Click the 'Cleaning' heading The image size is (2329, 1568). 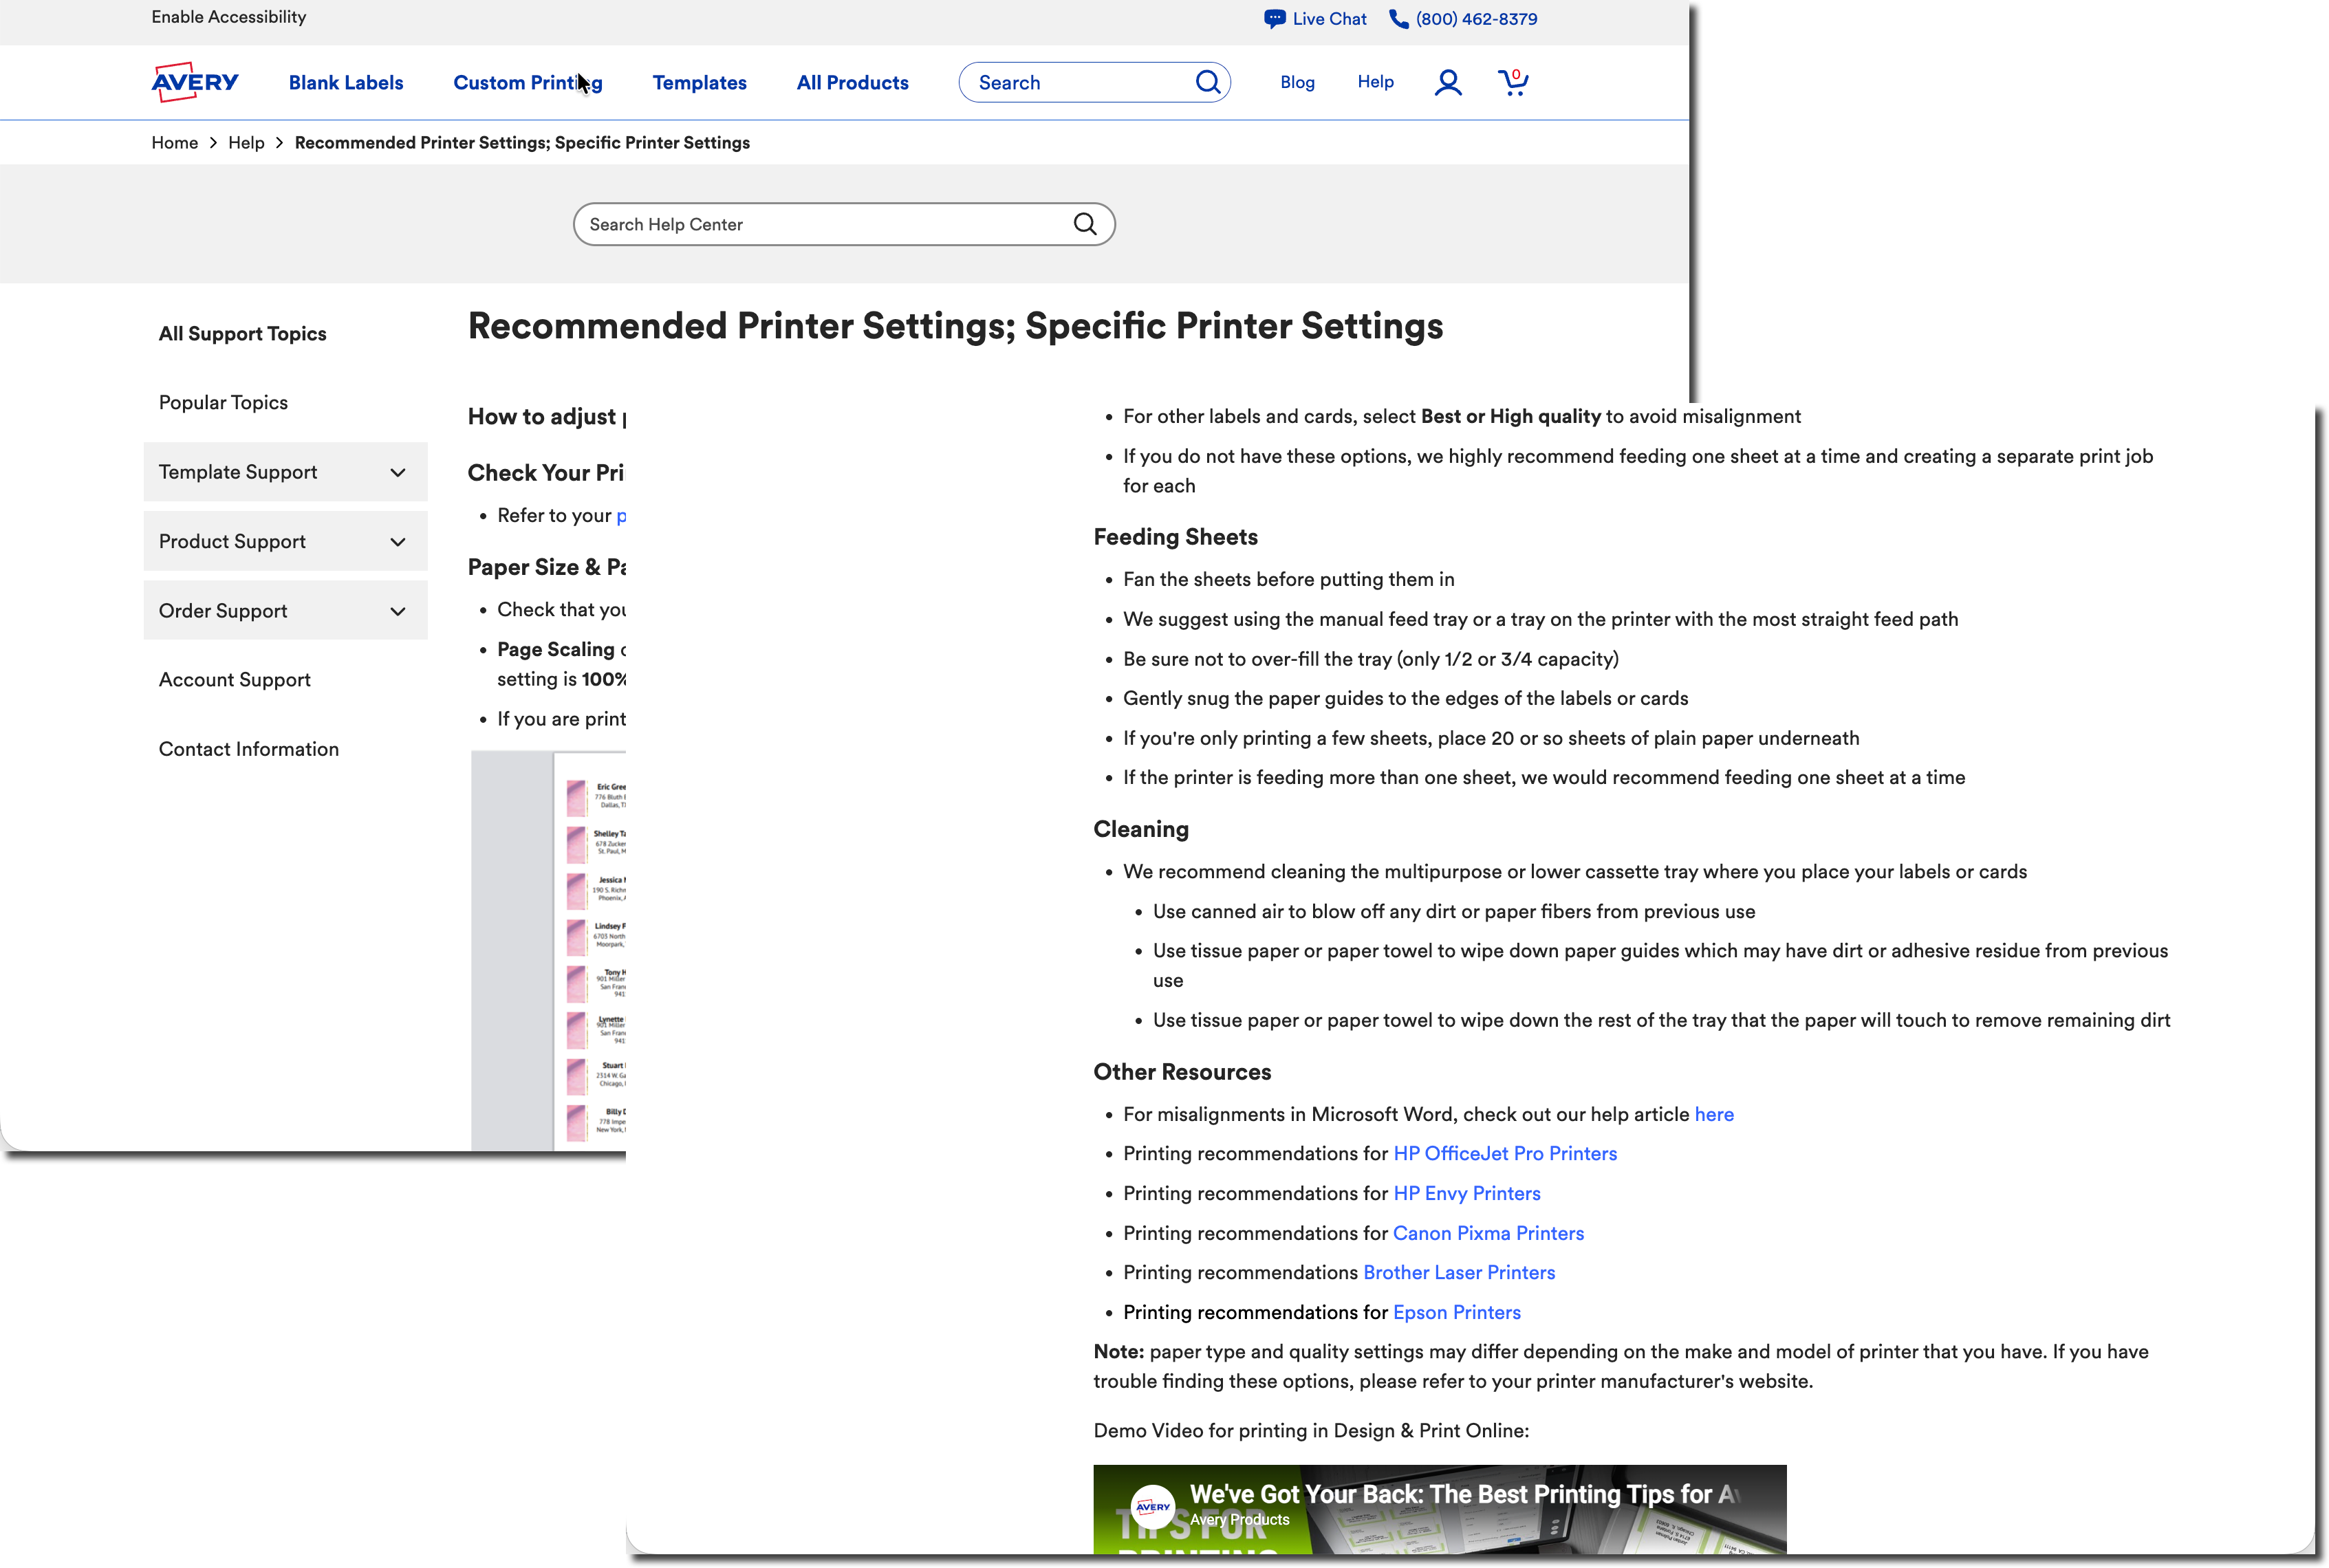click(1141, 829)
